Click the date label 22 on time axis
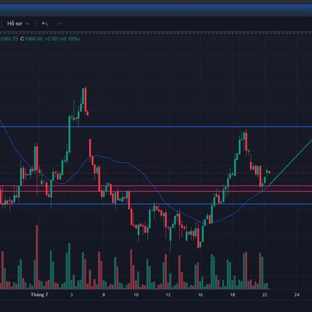The height and width of the screenshot is (312, 312). 265,295
